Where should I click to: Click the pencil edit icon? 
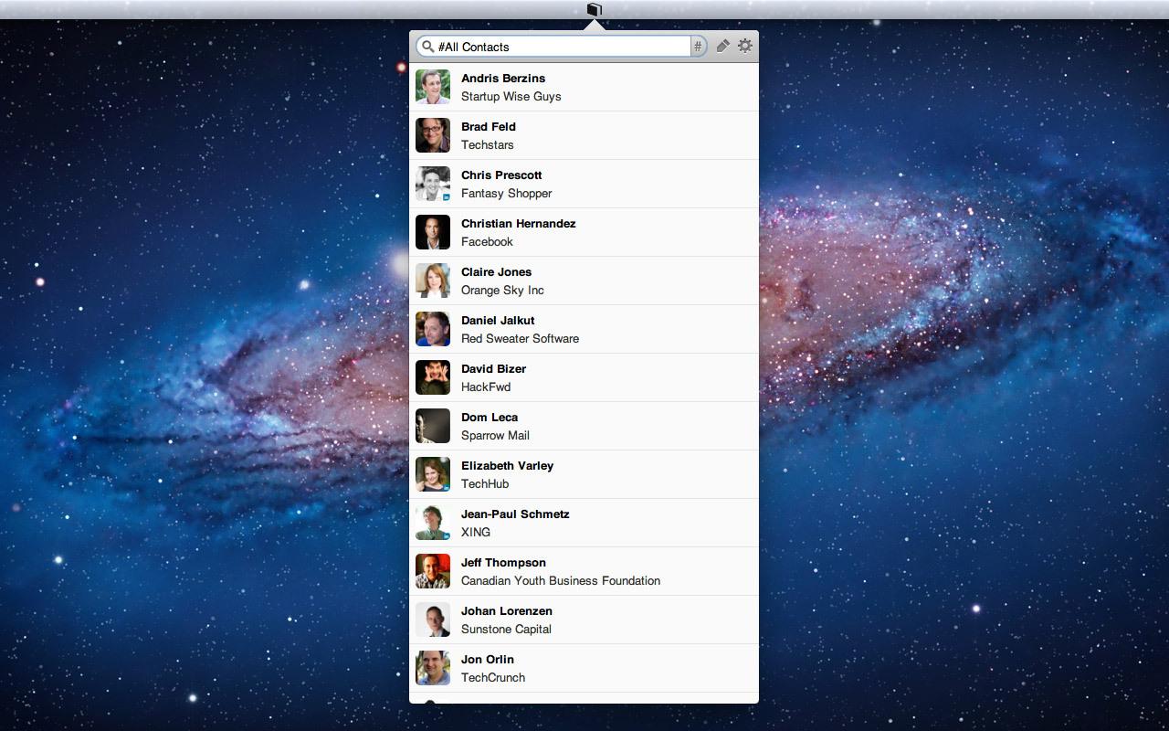pyautogui.click(x=722, y=46)
